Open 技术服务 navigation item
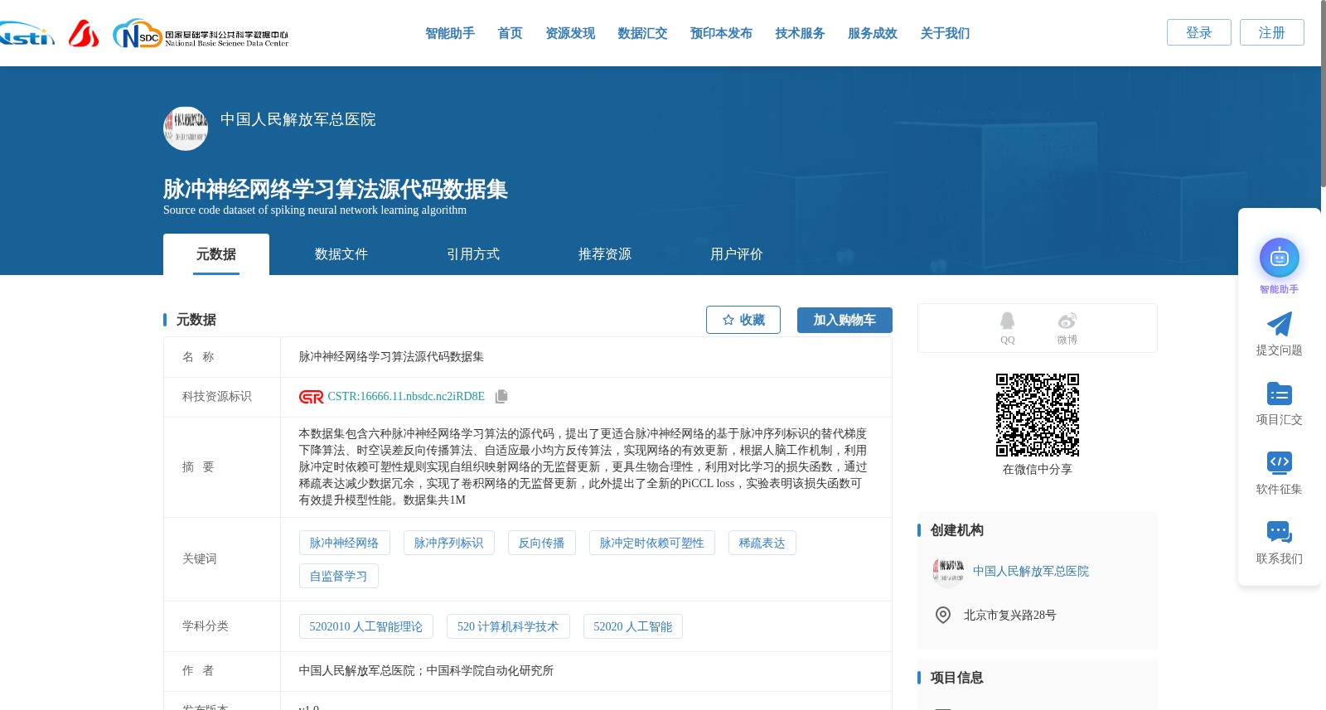The image size is (1326, 710). pyautogui.click(x=800, y=33)
